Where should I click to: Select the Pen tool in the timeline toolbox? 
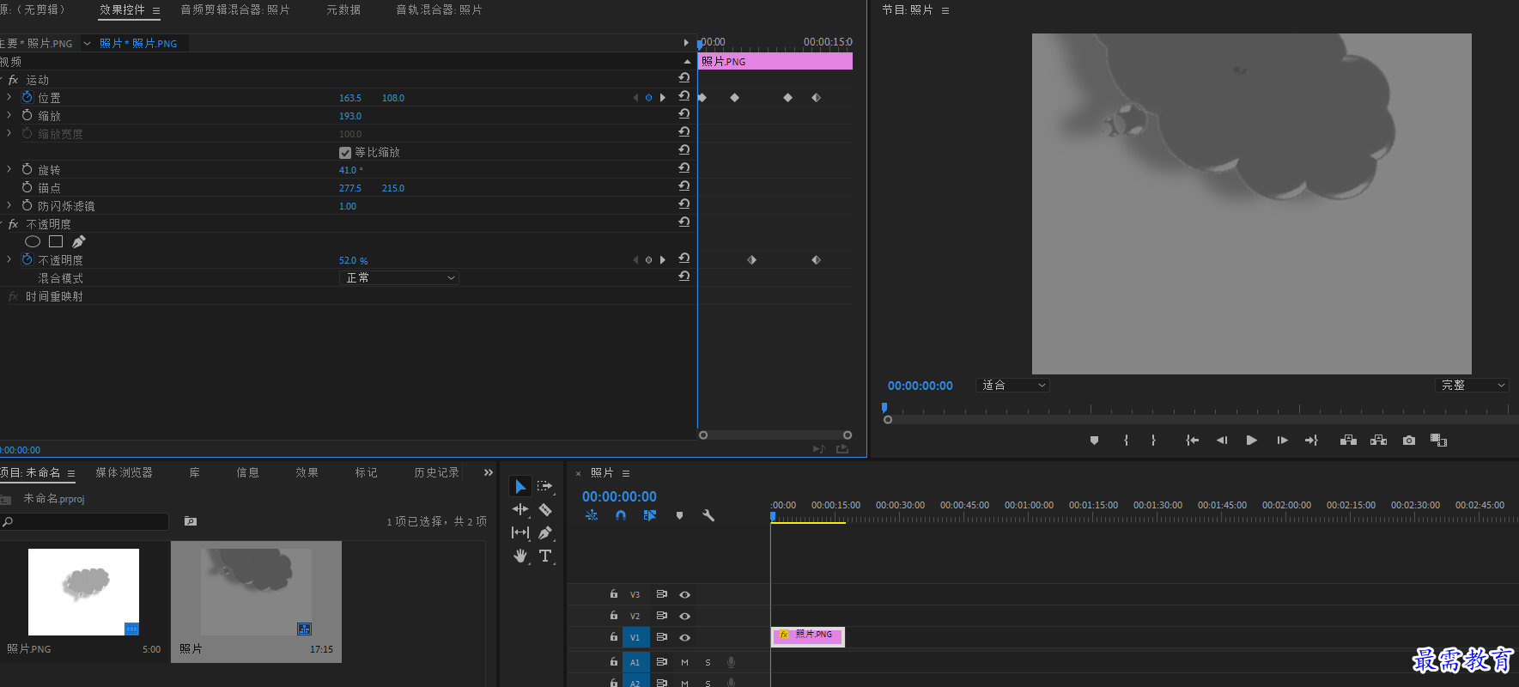pyautogui.click(x=544, y=533)
